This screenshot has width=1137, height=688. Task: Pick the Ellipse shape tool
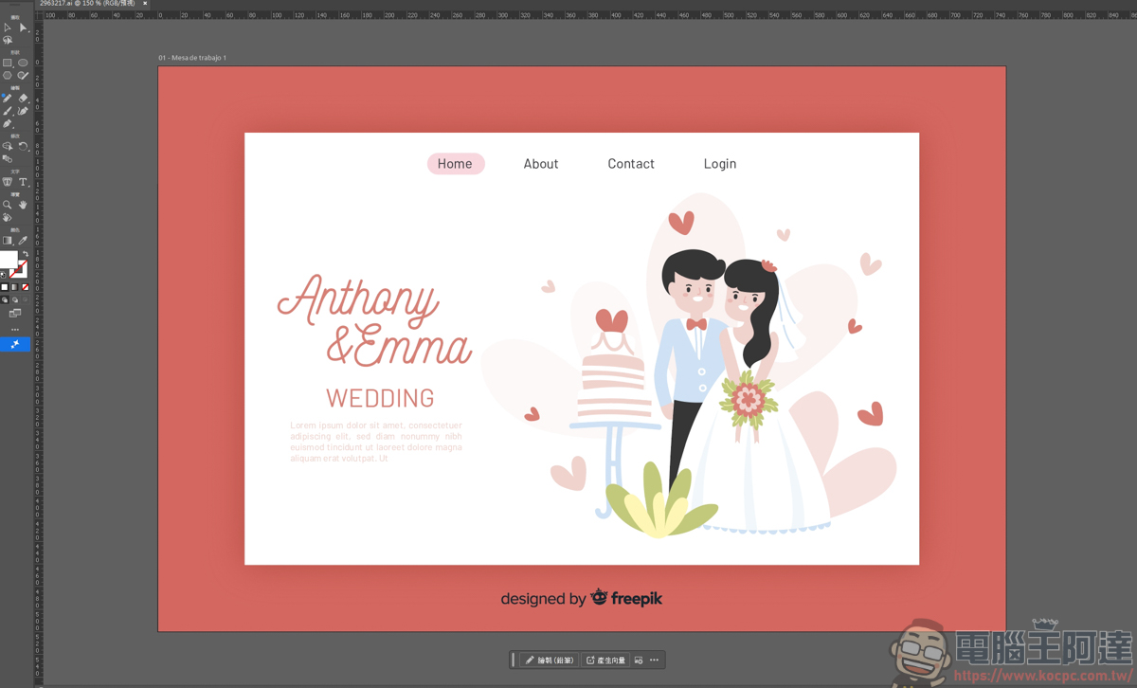click(x=23, y=63)
